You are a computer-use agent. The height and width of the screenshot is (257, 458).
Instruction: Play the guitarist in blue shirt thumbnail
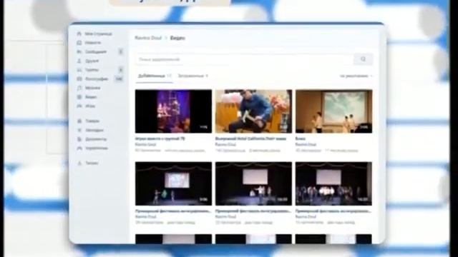pos(253,111)
